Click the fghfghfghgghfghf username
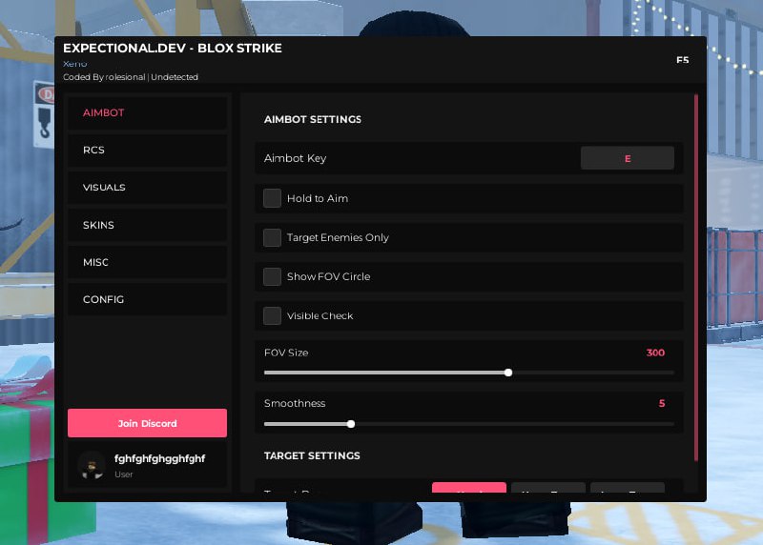 pos(159,458)
